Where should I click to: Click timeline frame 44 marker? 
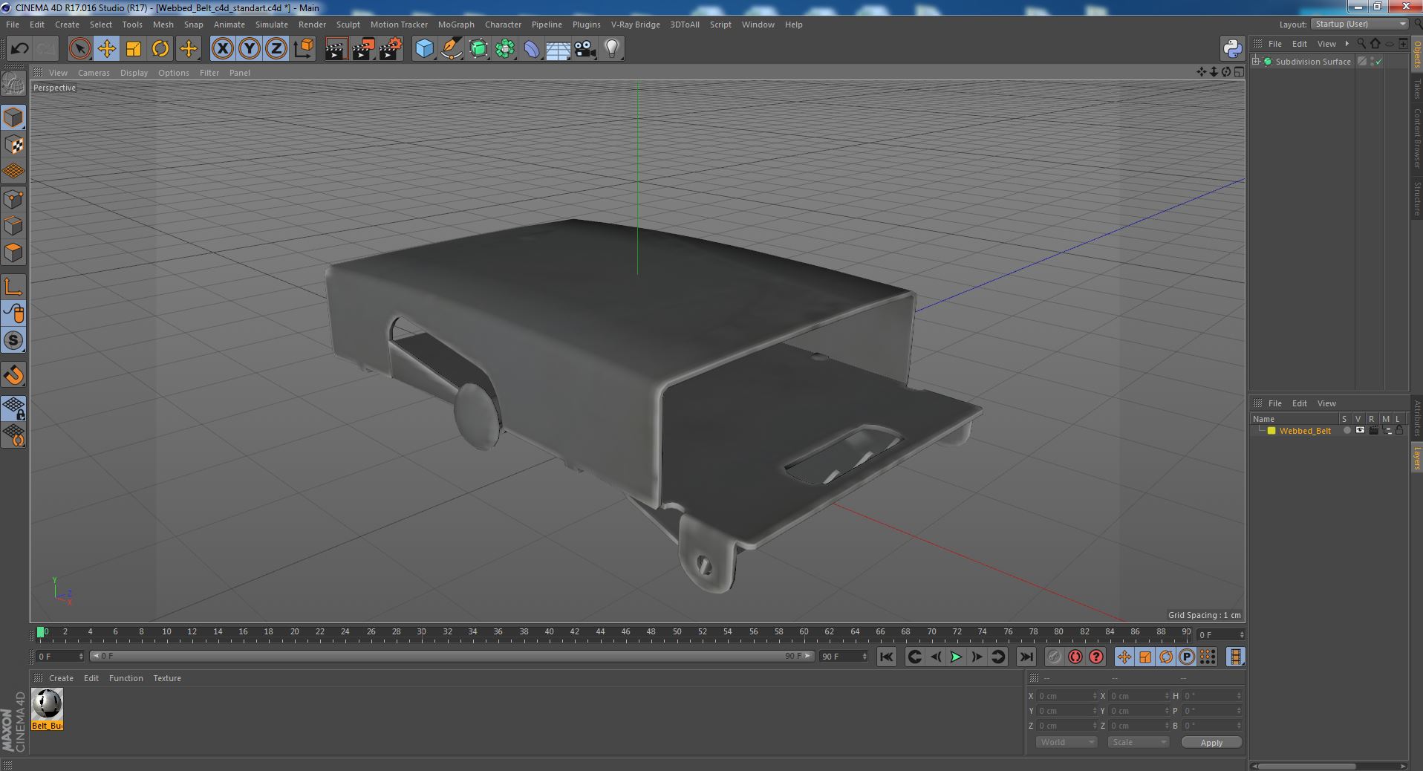pyautogui.click(x=600, y=632)
